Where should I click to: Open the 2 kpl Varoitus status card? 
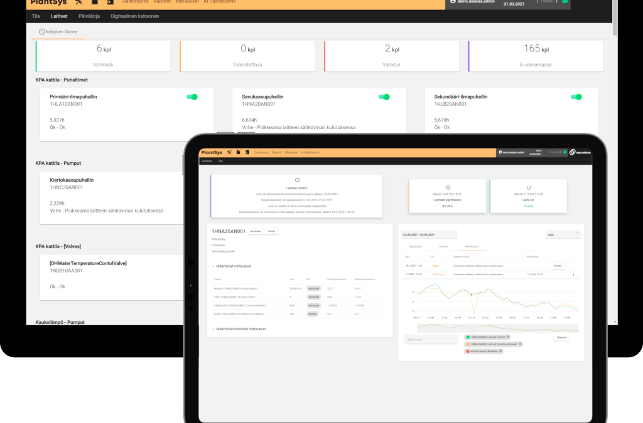(392, 56)
